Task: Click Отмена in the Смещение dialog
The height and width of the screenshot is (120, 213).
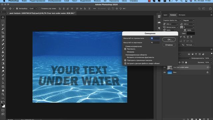Action: 169,45
